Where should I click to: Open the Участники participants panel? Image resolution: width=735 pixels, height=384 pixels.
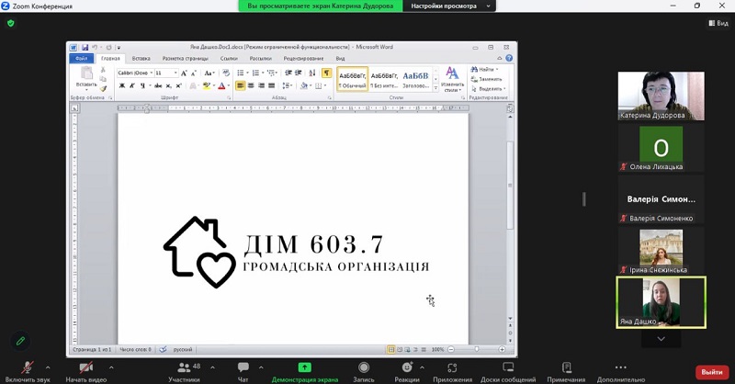click(185, 372)
